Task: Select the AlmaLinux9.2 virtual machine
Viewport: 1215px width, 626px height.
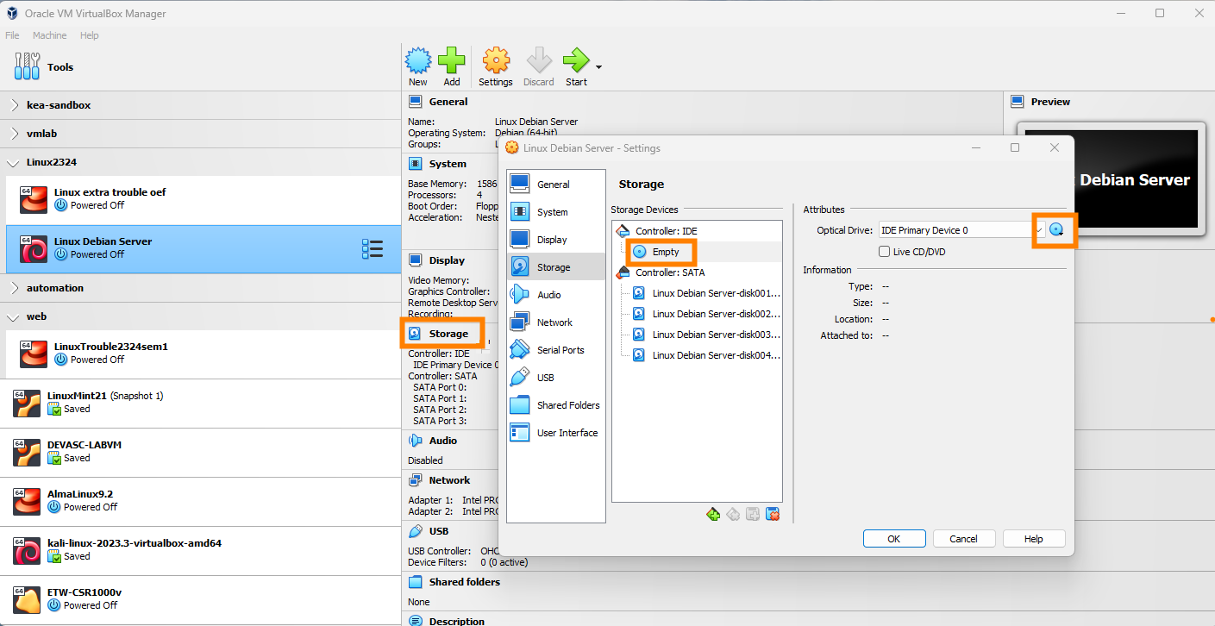Action: [80, 495]
